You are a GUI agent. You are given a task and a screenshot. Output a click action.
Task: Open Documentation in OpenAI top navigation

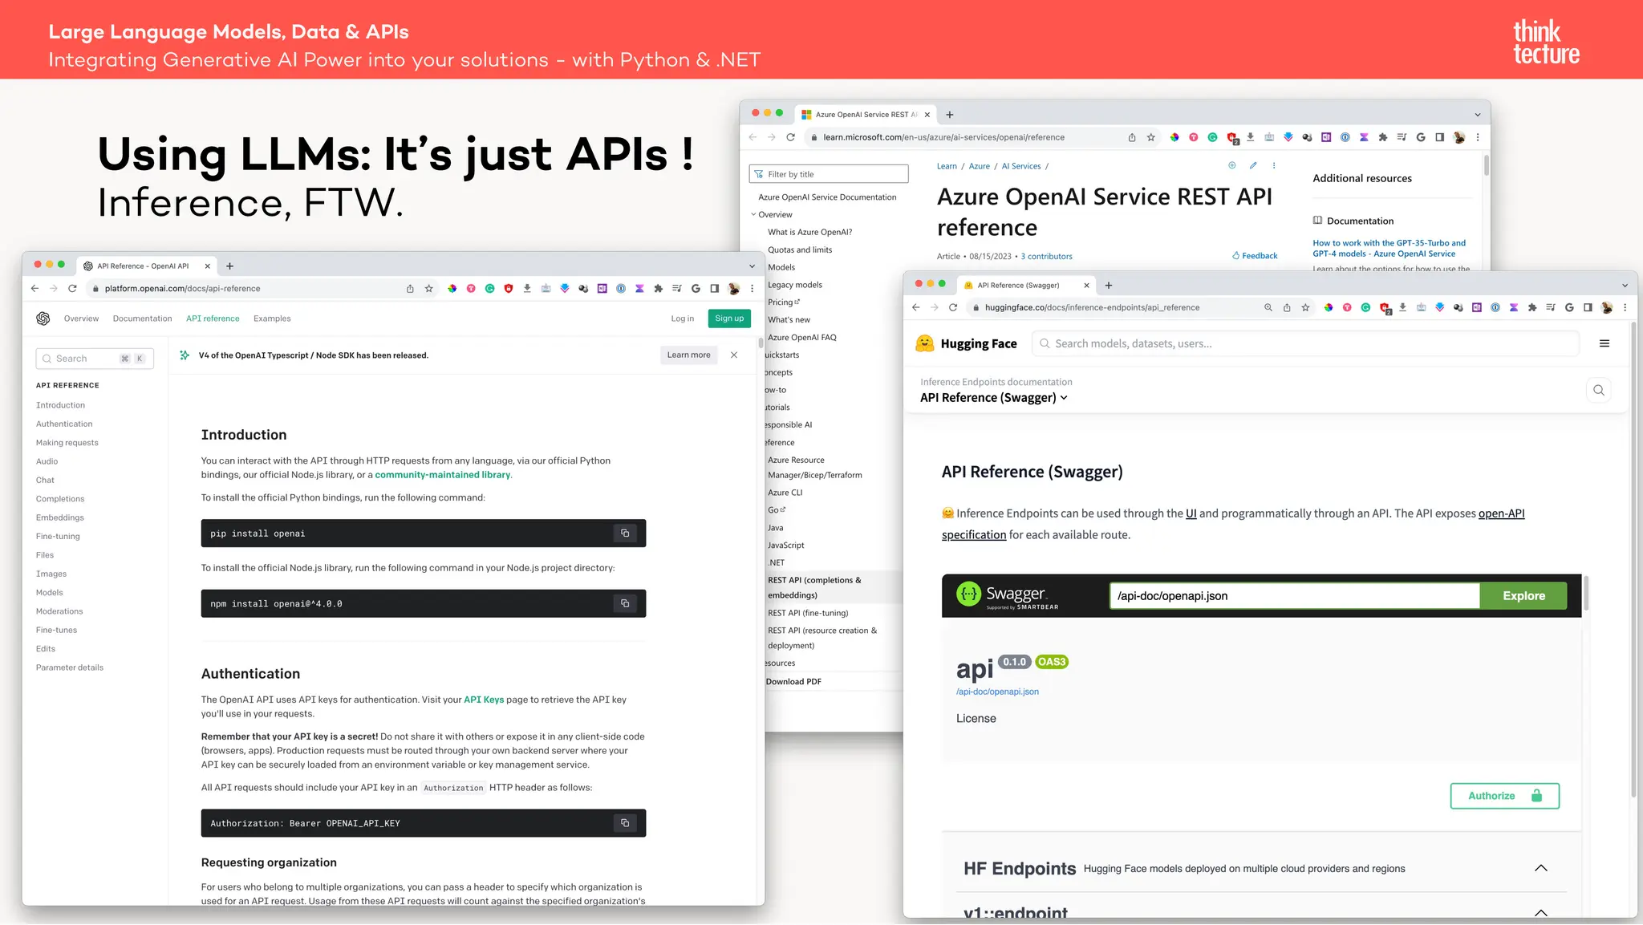(143, 318)
